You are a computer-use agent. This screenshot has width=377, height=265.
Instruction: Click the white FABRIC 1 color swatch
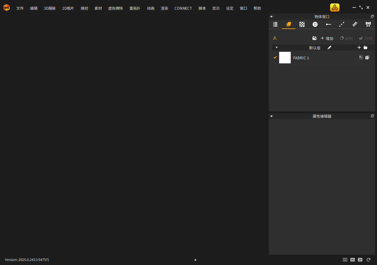pyautogui.click(x=285, y=58)
